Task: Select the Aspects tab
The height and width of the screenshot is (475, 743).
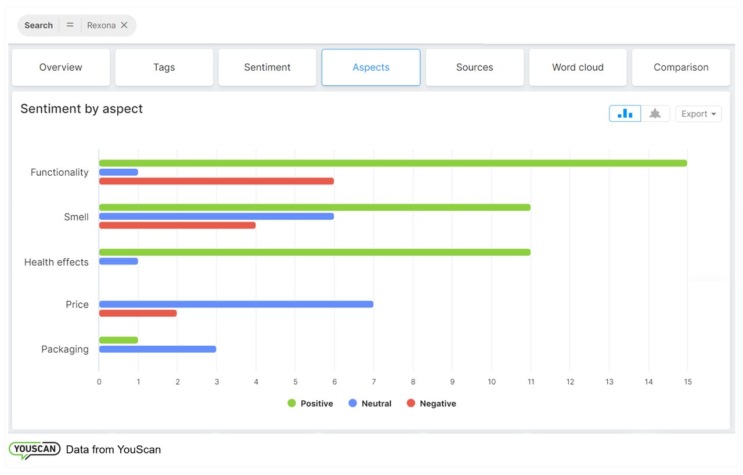Action: pyautogui.click(x=371, y=67)
